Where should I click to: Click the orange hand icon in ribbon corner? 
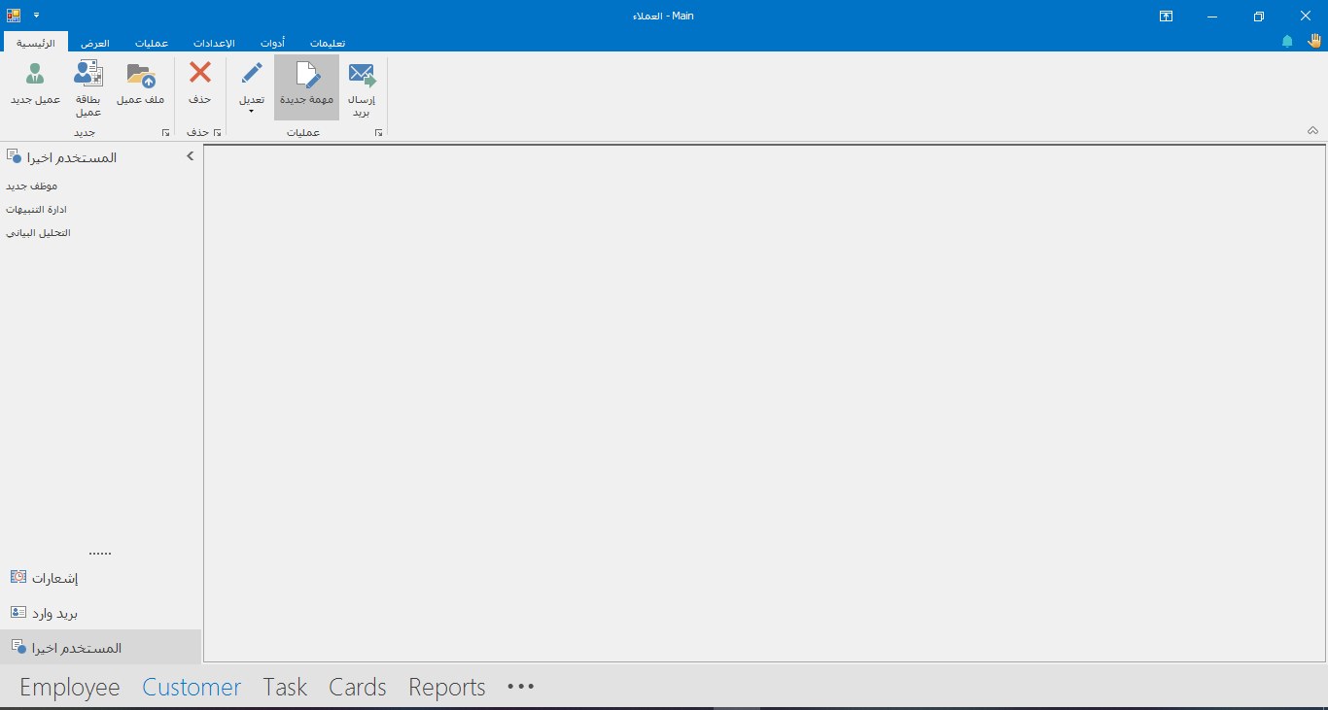(1314, 41)
